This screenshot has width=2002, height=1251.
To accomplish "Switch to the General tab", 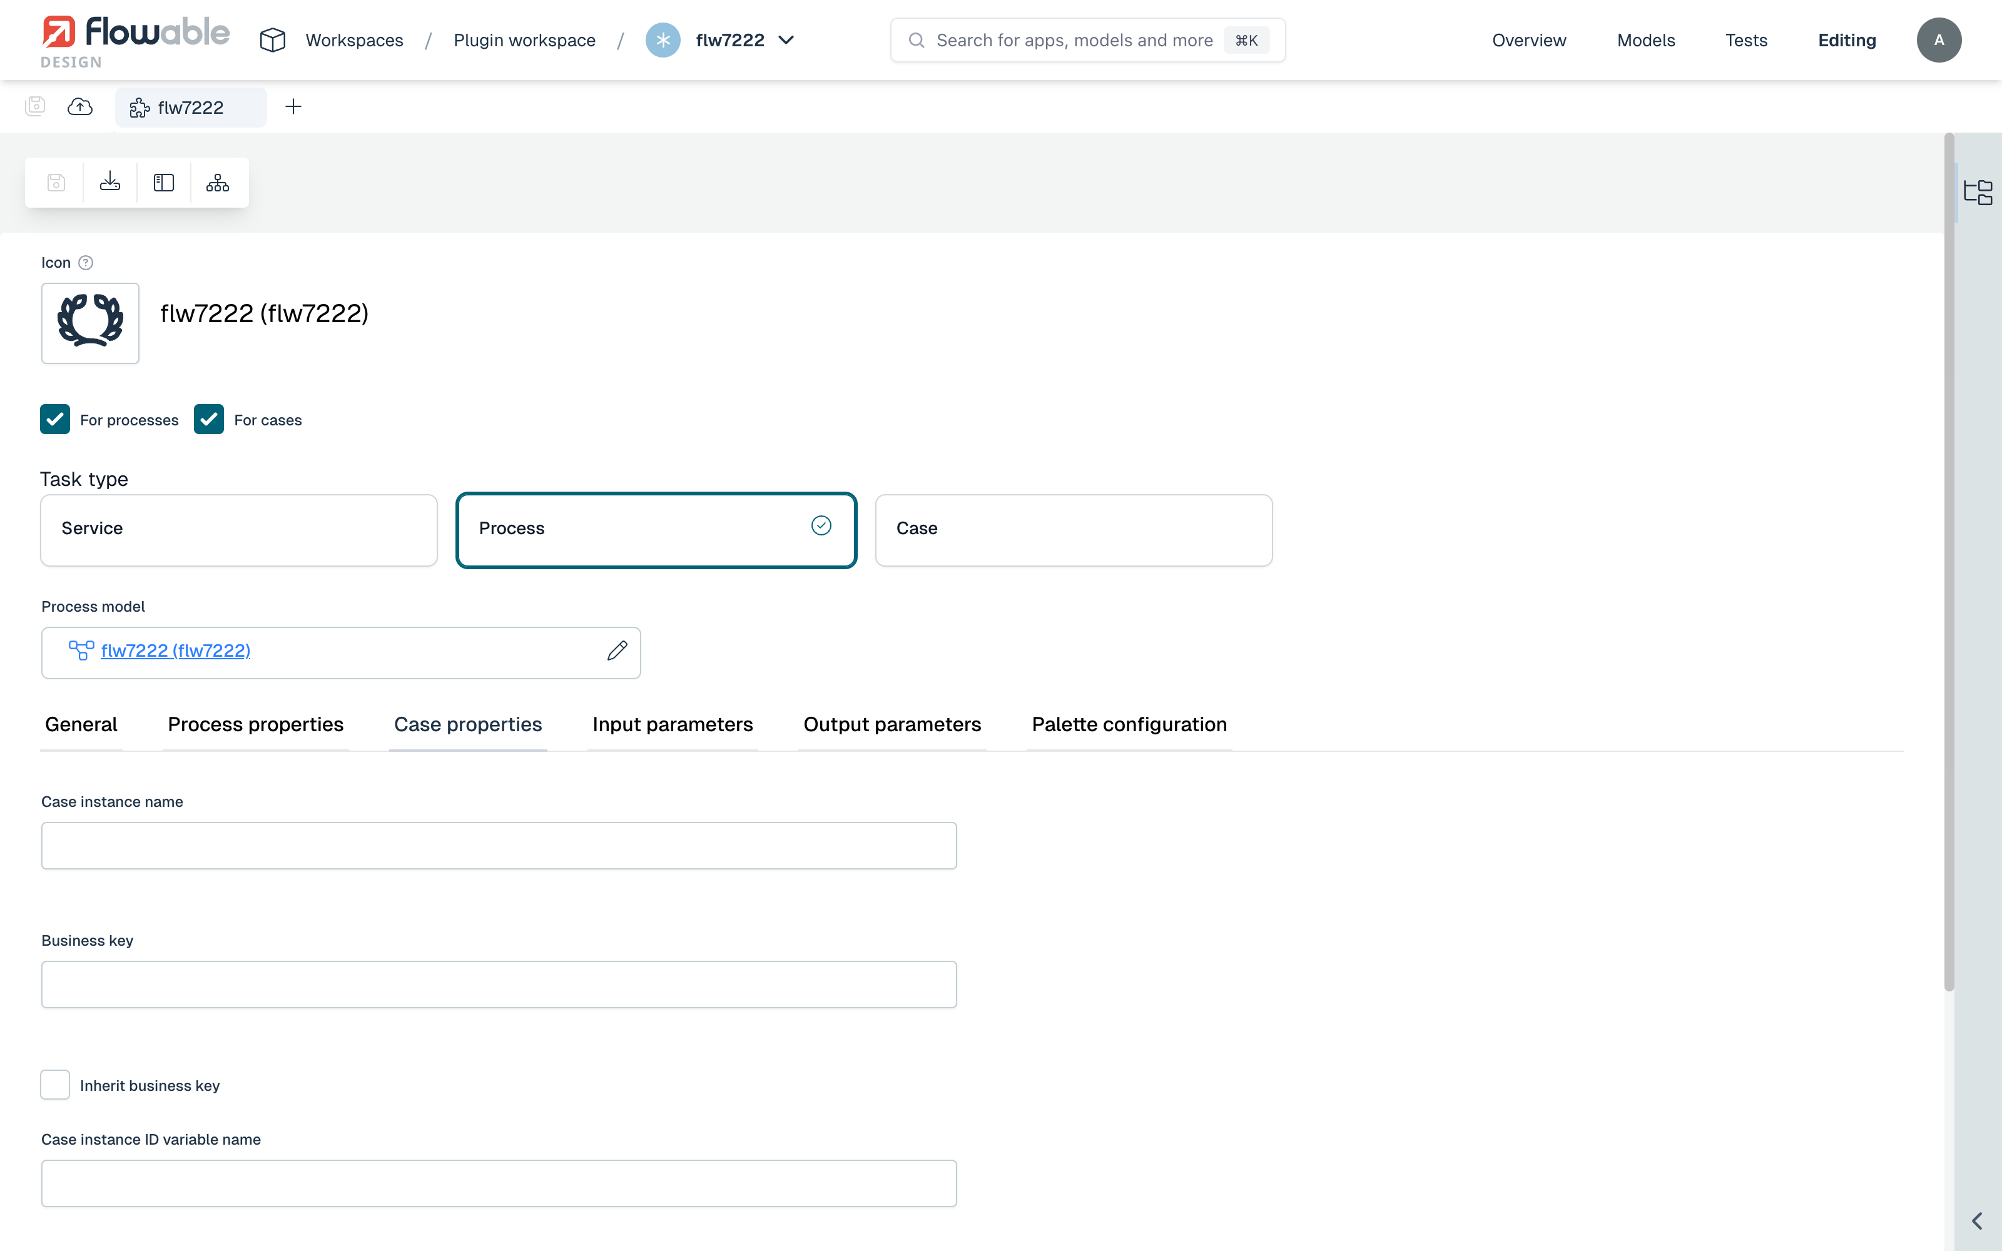I will pyautogui.click(x=81, y=724).
